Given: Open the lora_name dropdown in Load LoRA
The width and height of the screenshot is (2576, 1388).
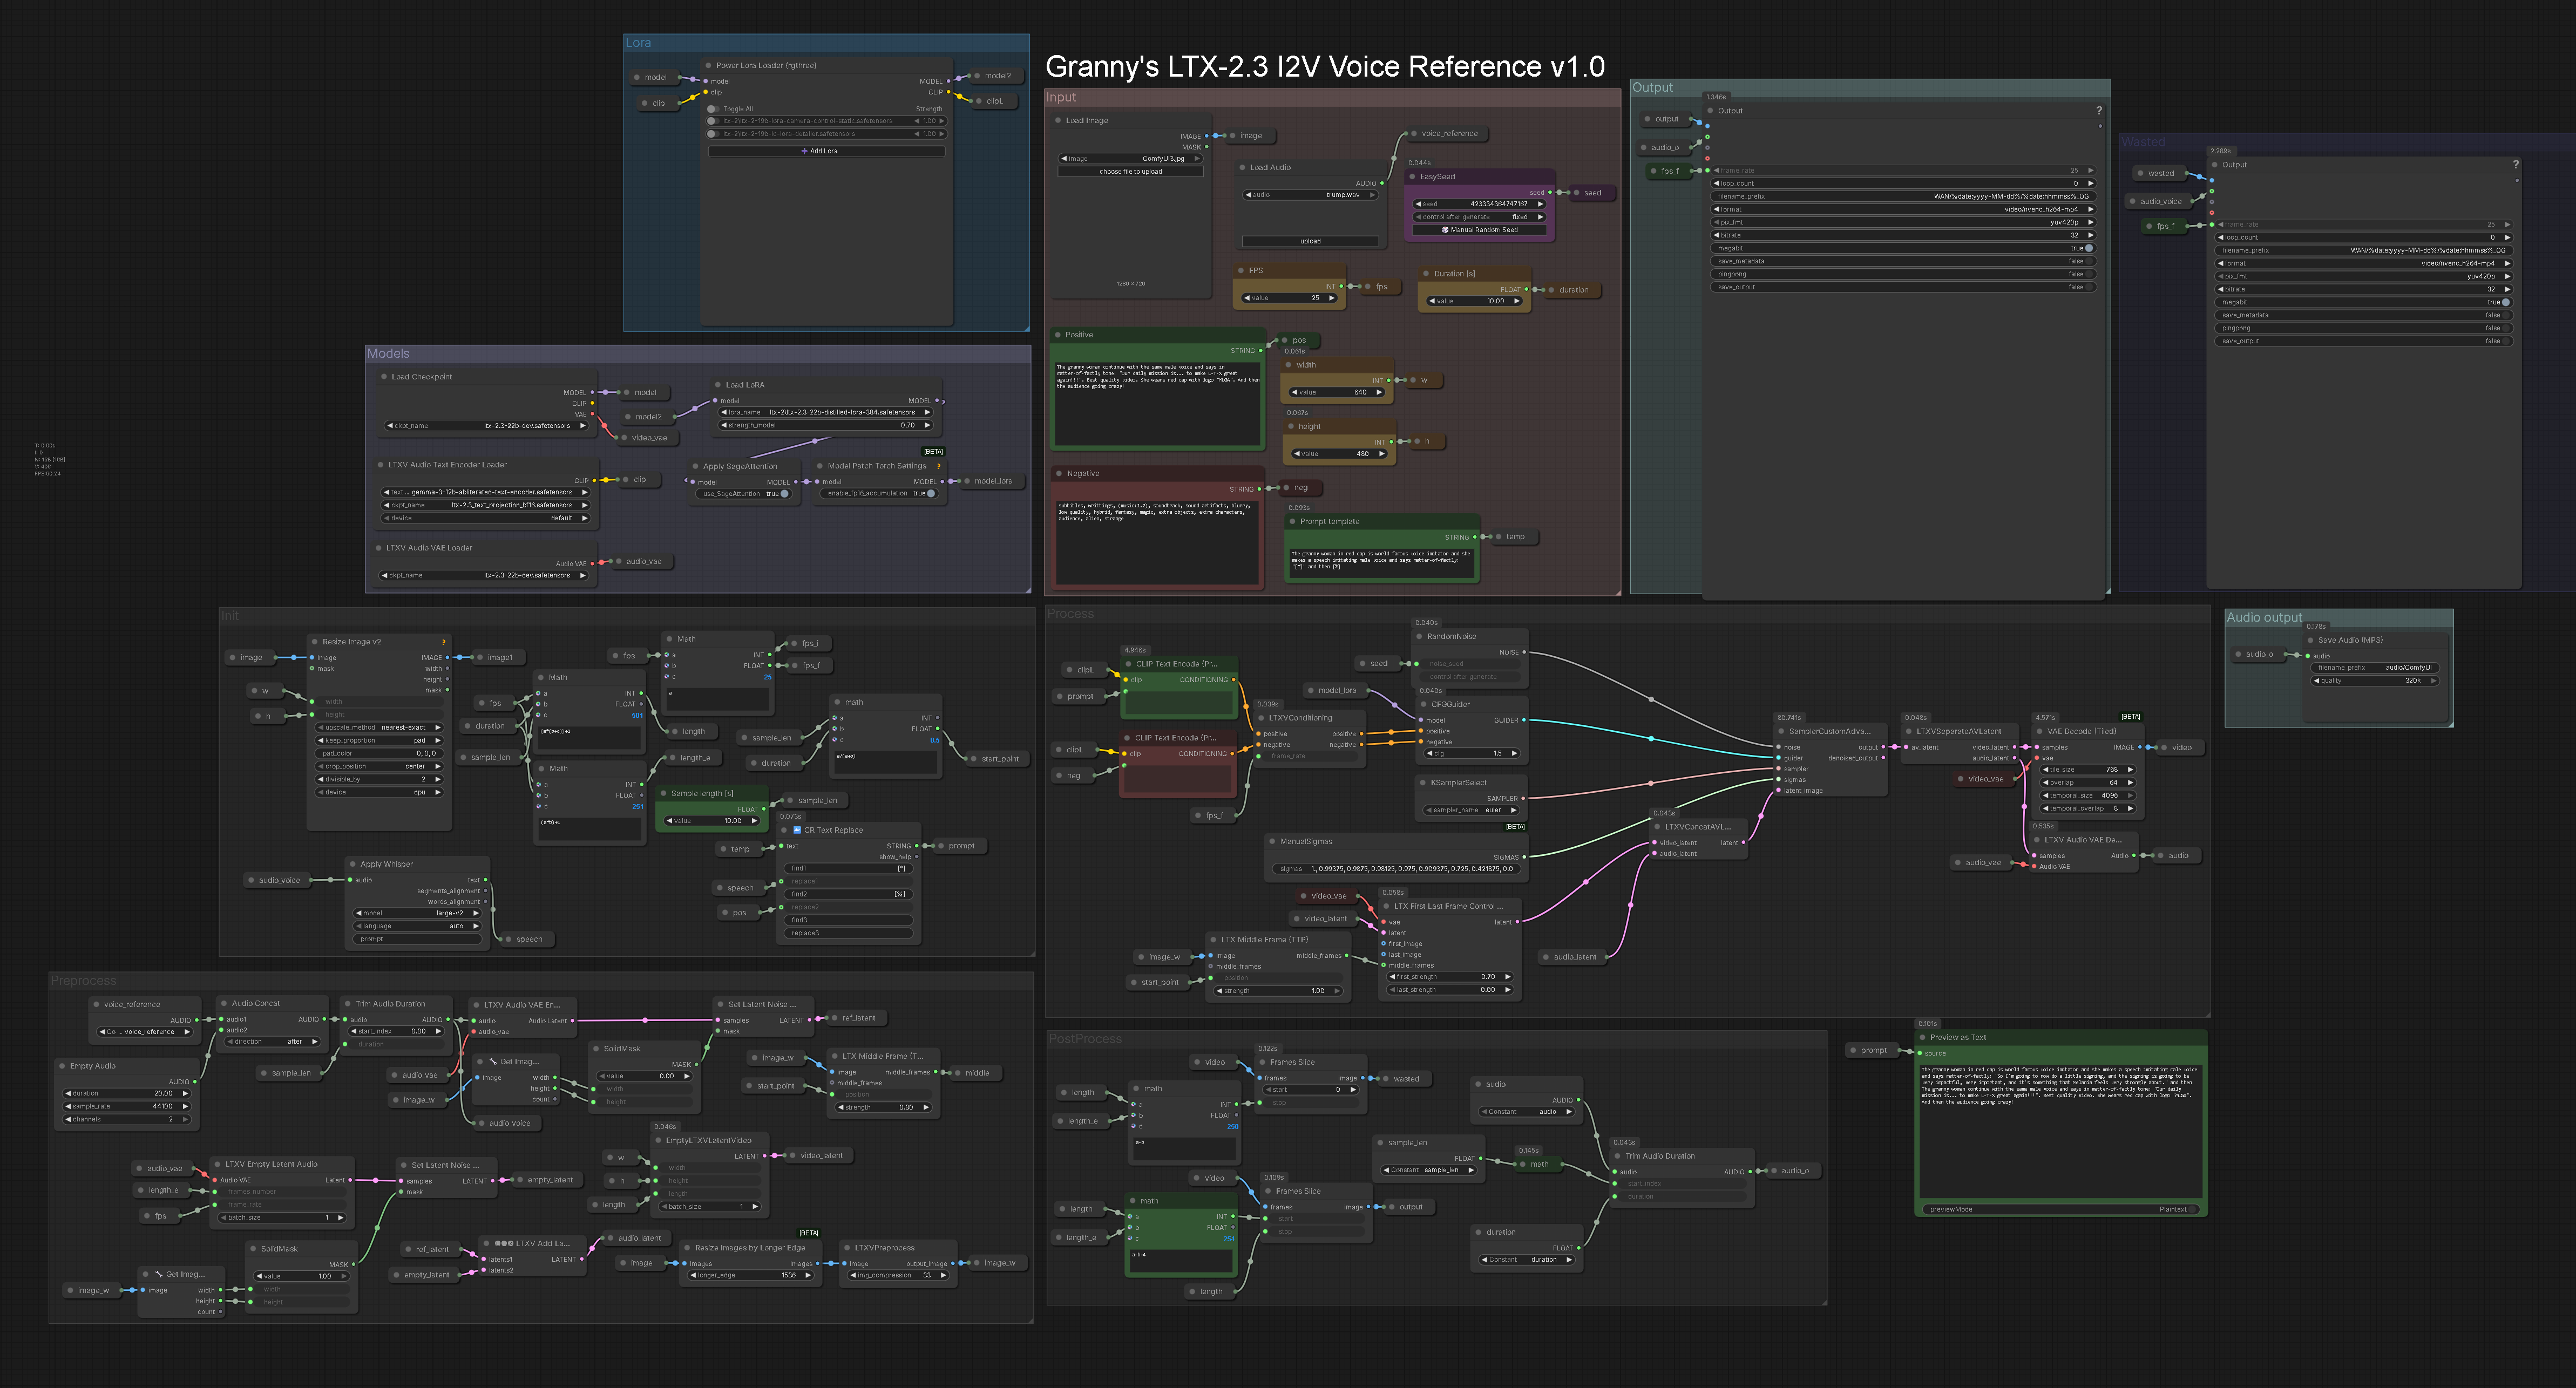Looking at the screenshot, I should coord(825,412).
